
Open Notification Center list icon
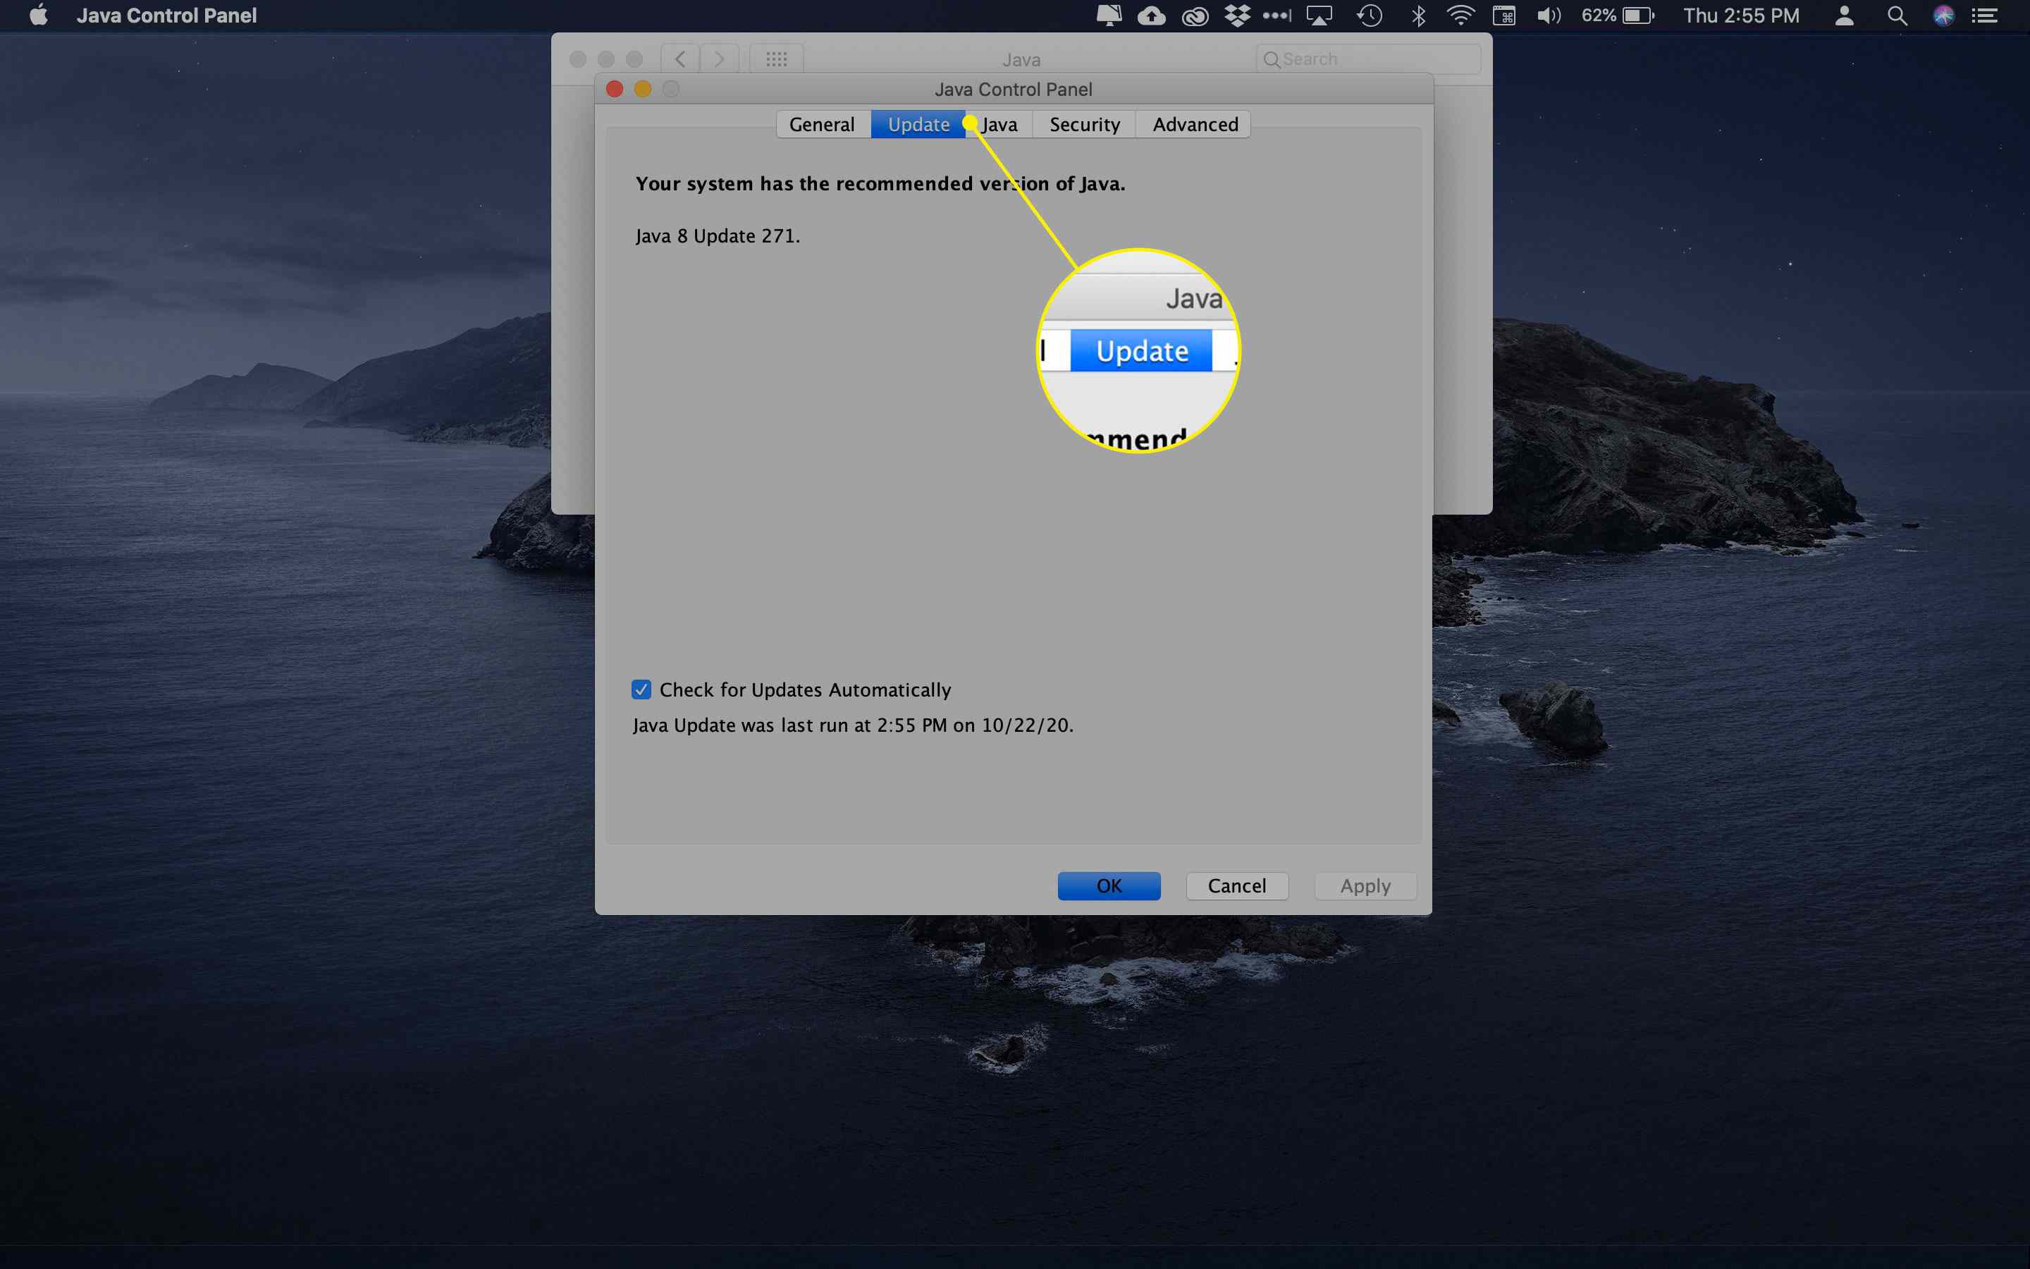(x=1985, y=15)
